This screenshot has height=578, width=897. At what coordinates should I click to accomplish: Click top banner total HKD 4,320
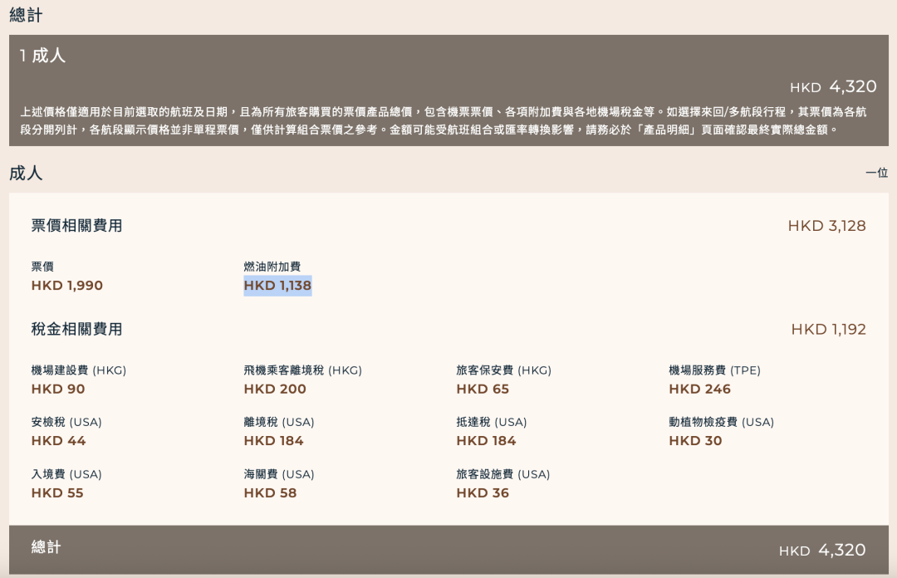pyautogui.click(x=833, y=86)
